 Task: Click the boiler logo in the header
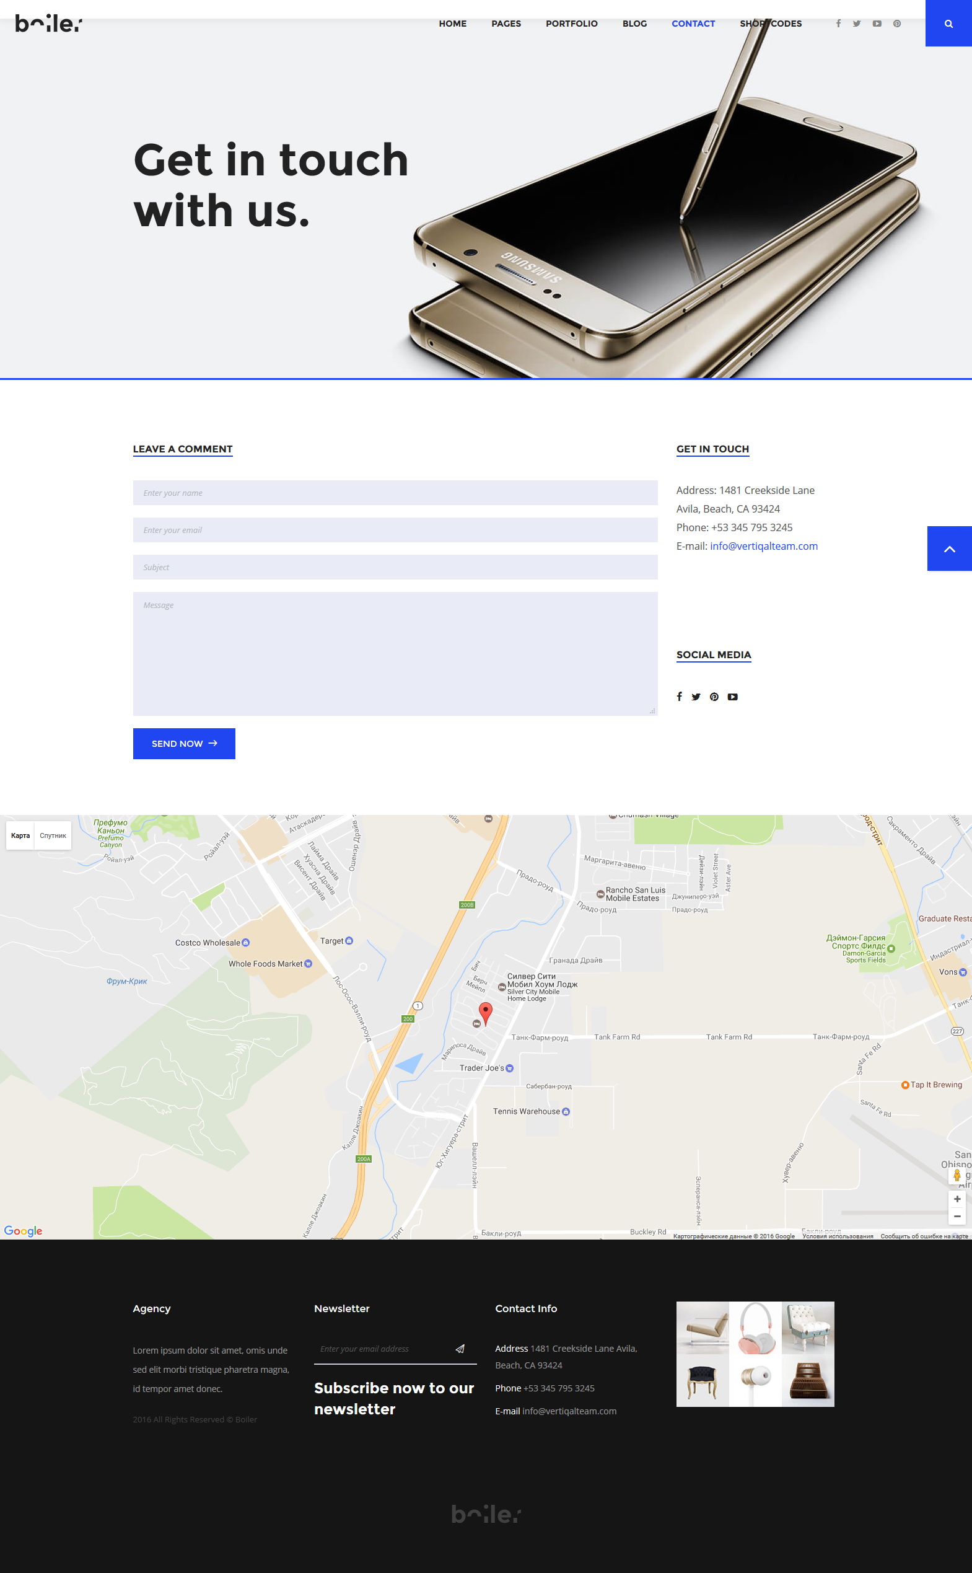[49, 24]
